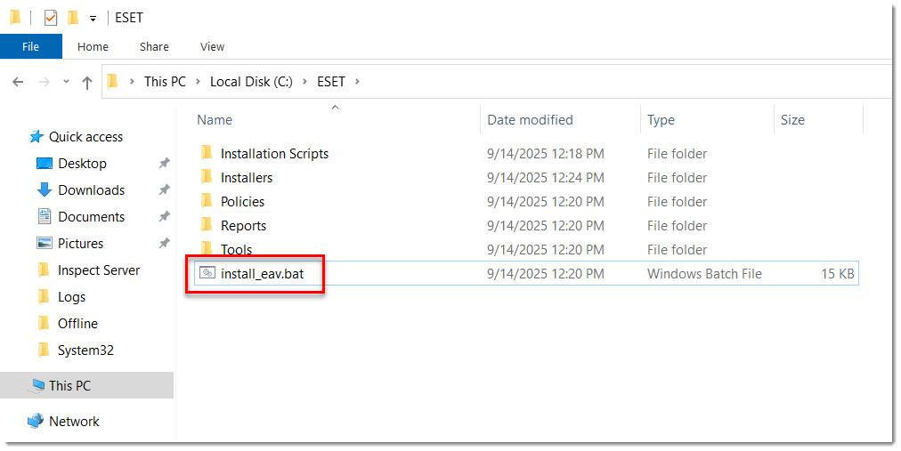Sort by the Type column header
Image resolution: width=901 pixels, height=451 pixels.
(661, 120)
